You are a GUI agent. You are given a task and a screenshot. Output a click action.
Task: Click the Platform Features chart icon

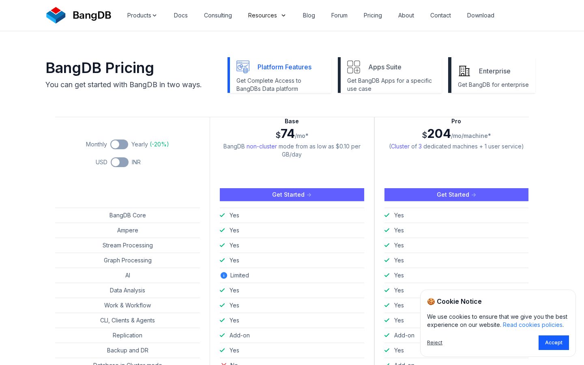coord(243,67)
